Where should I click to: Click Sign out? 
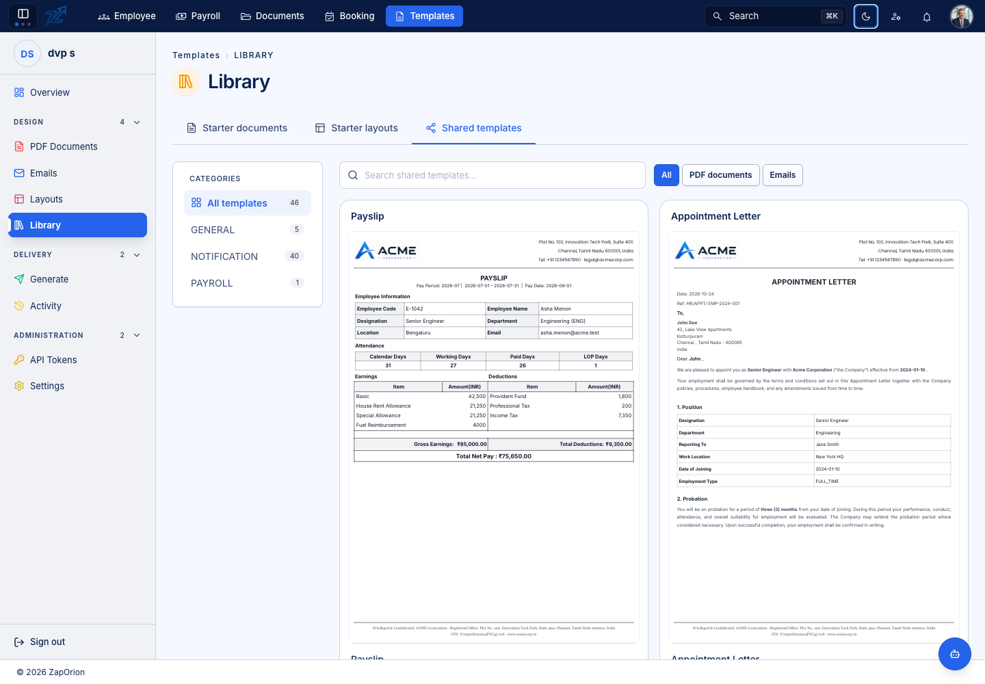pos(40,642)
